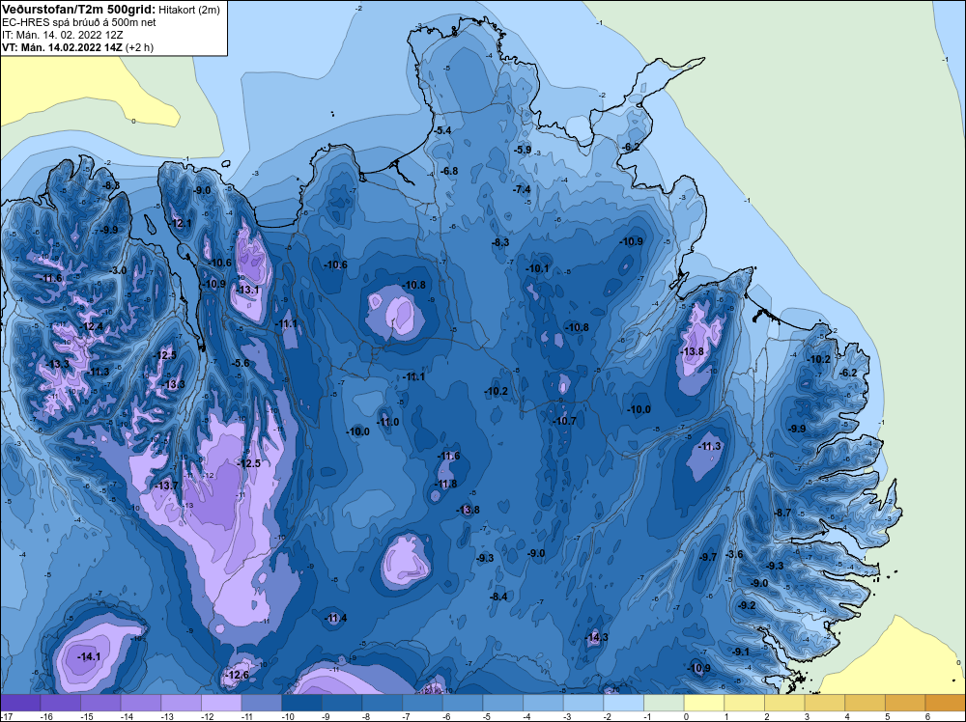Click the -13.1 temperature label
966x722 pixels.
click(248, 290)
